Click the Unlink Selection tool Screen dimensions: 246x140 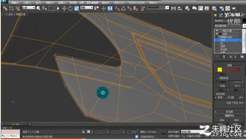pos(11,8)
